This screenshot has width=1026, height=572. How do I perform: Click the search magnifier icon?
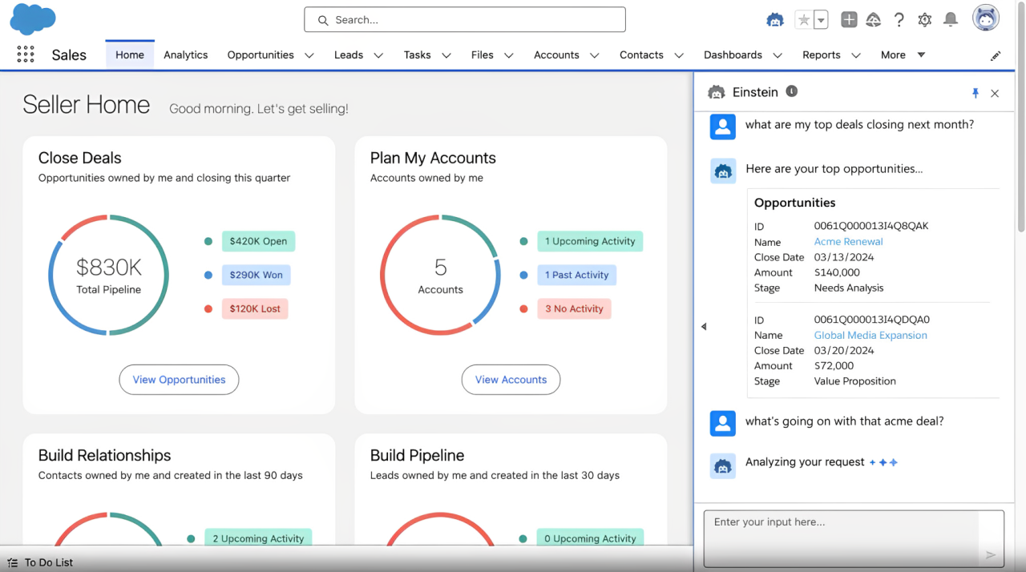[323, 20]
